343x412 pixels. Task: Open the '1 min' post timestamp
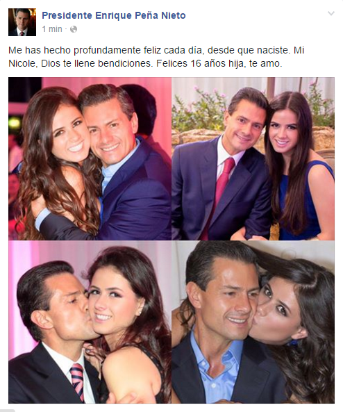pos(52,29)
